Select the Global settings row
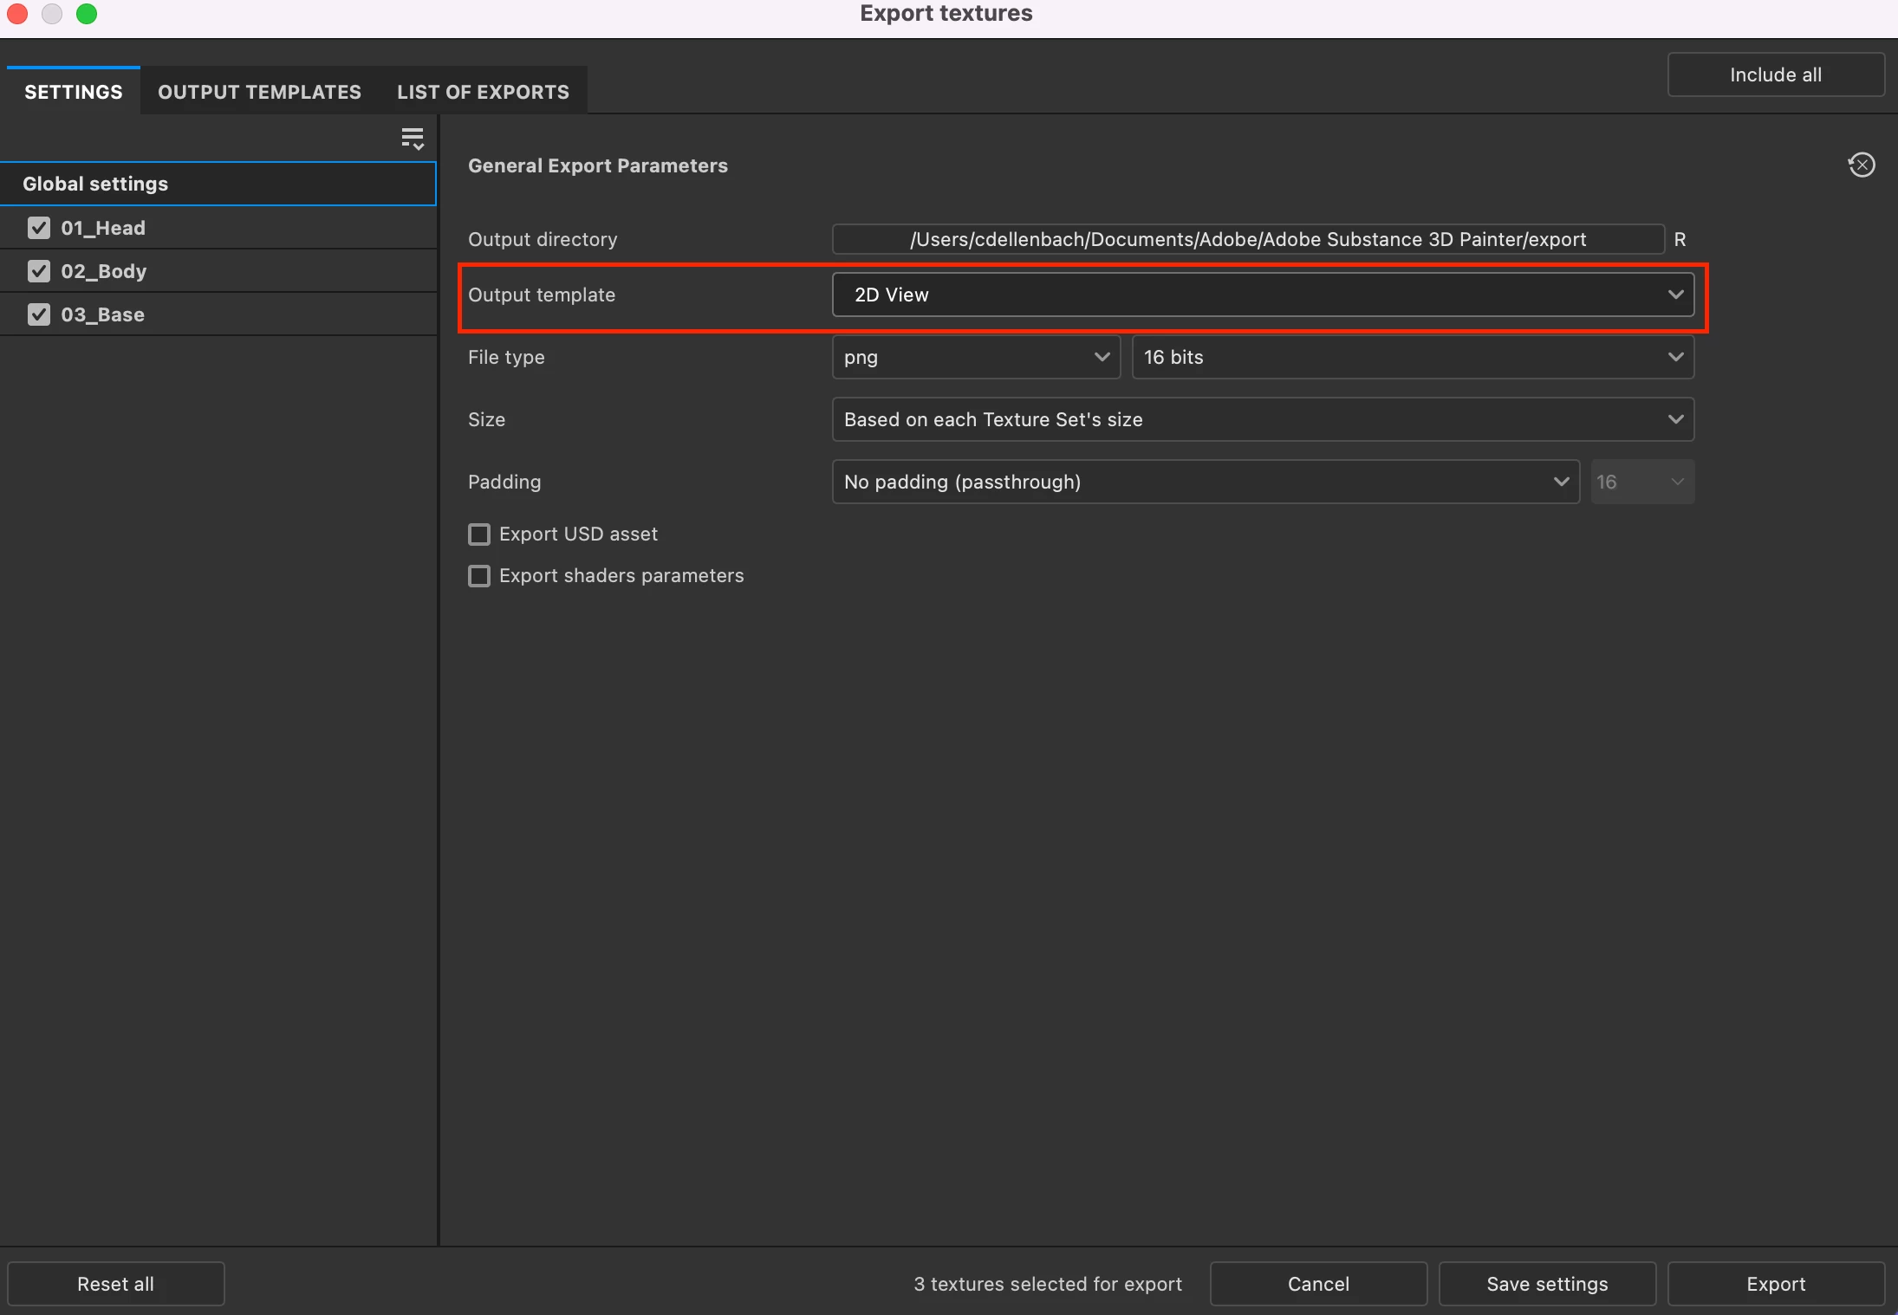1898x1315 pixels. pyautogui.click(x=217, y=184)
